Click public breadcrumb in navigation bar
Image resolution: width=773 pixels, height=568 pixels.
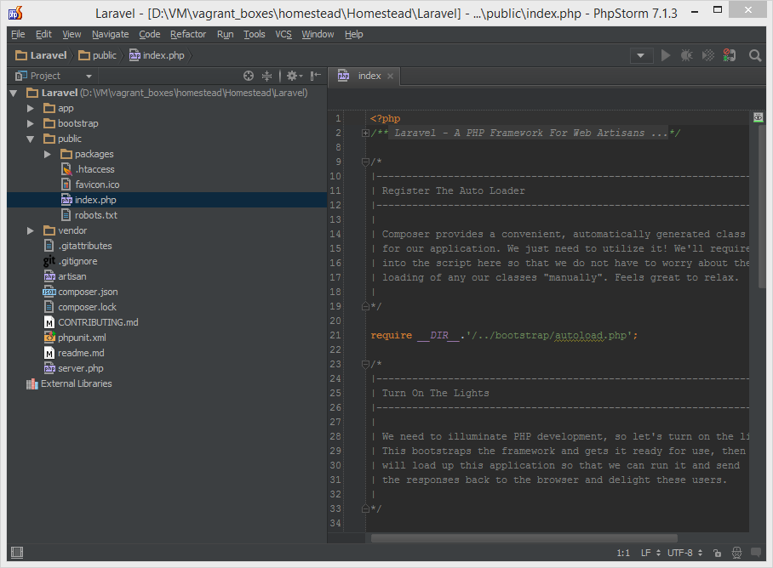tap(98, 55)
